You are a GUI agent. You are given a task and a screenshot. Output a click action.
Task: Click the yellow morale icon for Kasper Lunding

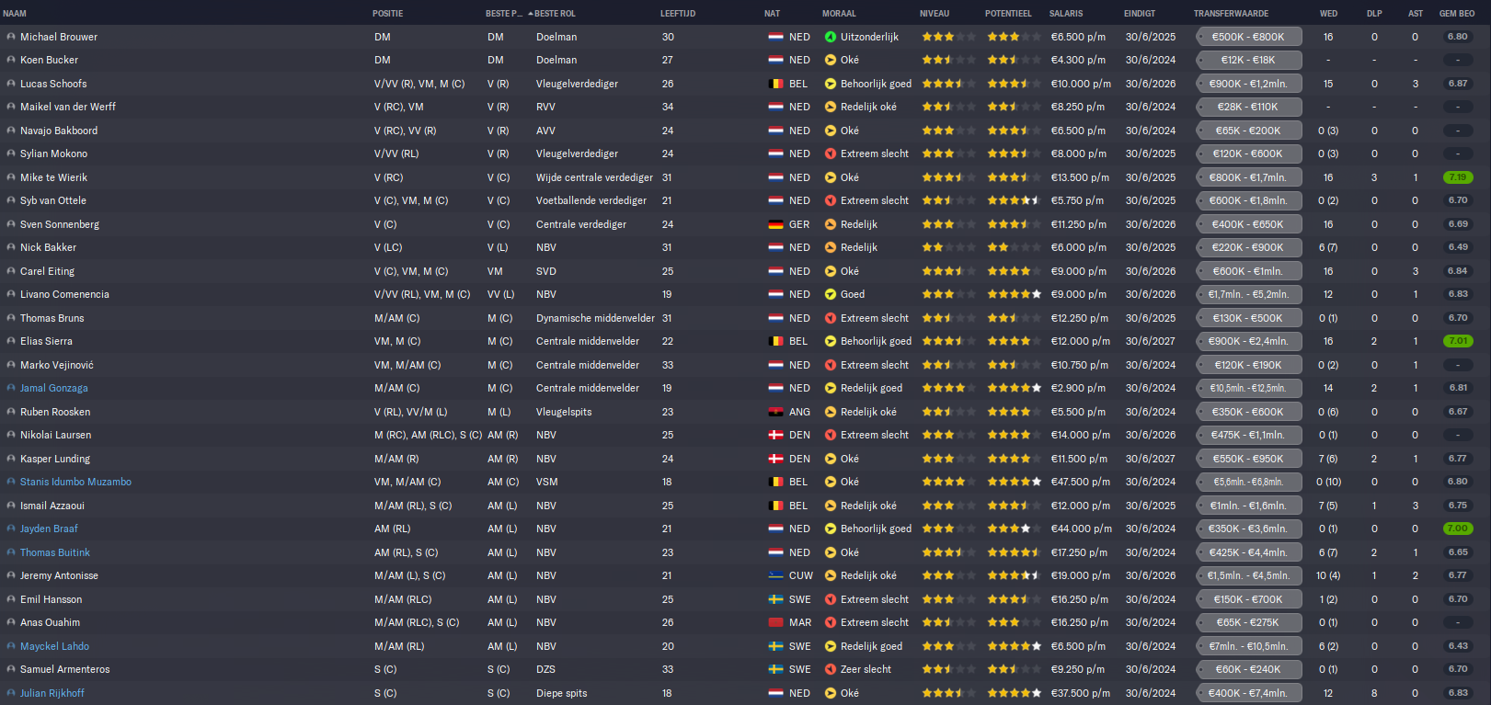point(831,459)
